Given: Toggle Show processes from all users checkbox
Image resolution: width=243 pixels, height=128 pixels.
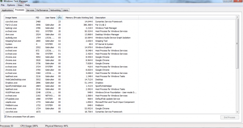Looking at the screenshot, I should tap(6, 117).
